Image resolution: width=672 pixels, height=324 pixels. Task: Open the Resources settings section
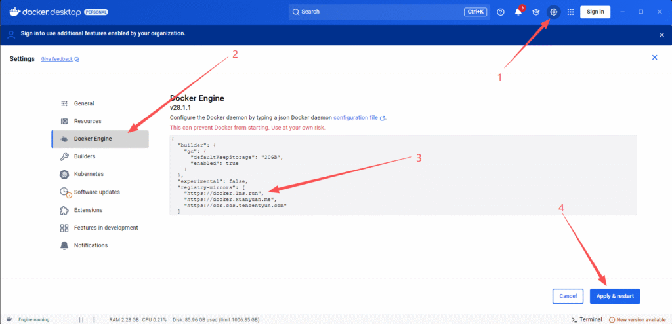pyautogui.click(x=87, y=121)
